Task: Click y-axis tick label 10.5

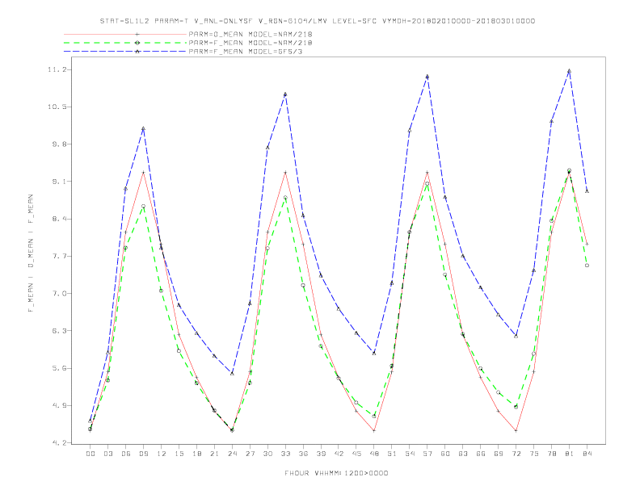Action: (x=57, y=107)
